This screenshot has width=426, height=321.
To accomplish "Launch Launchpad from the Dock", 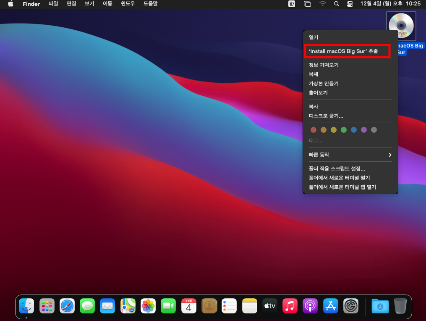I will (x=47, y=306).
